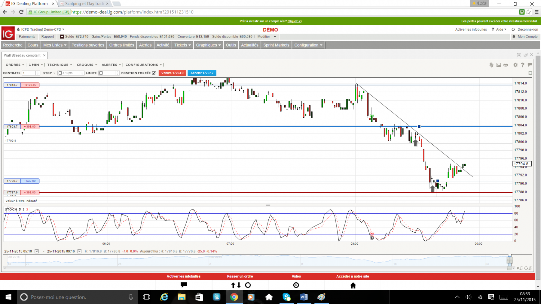Click the Windows Start button

[x=8, y=297]
